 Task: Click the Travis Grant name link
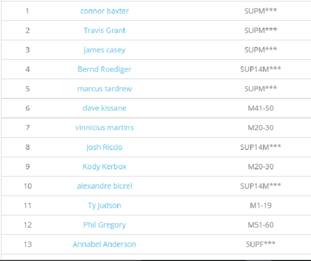[x=104, y=30]
